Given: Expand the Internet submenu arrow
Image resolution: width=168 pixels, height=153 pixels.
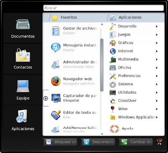Looking at the screenshot, I should pos(157,51).
